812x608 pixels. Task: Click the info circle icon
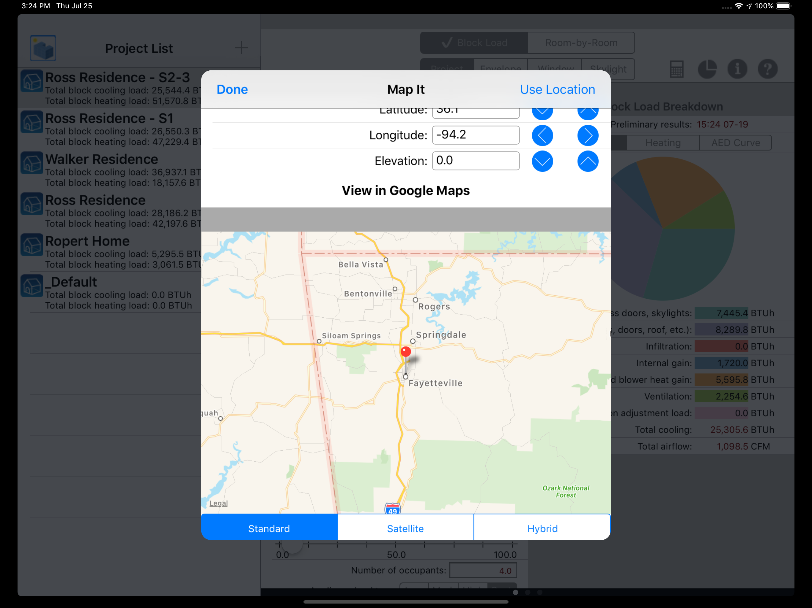pos(737,69)
